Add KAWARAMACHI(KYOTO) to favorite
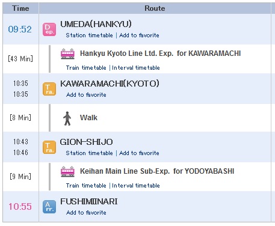This screenshot has height=226, width=275. (86, 95)
